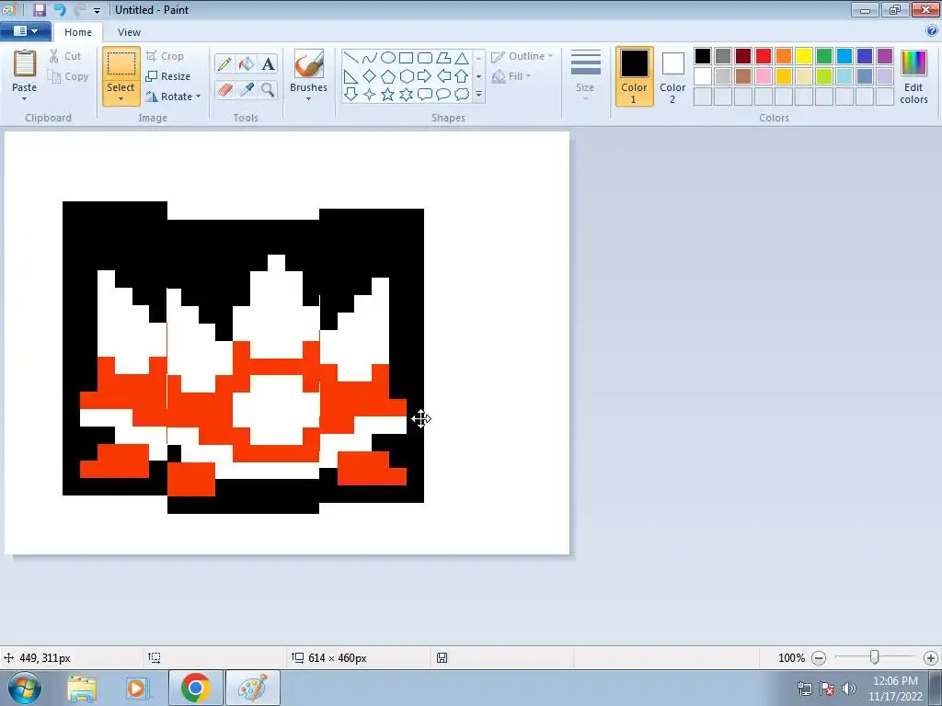Screen dimensions: 942x706
Task: Open the Paste dropdown arrow
Action: (25, 99)
